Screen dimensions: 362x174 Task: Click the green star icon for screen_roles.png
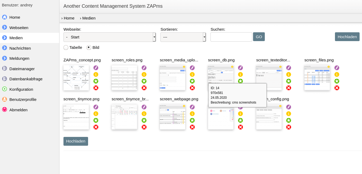(x=144, y=81)
